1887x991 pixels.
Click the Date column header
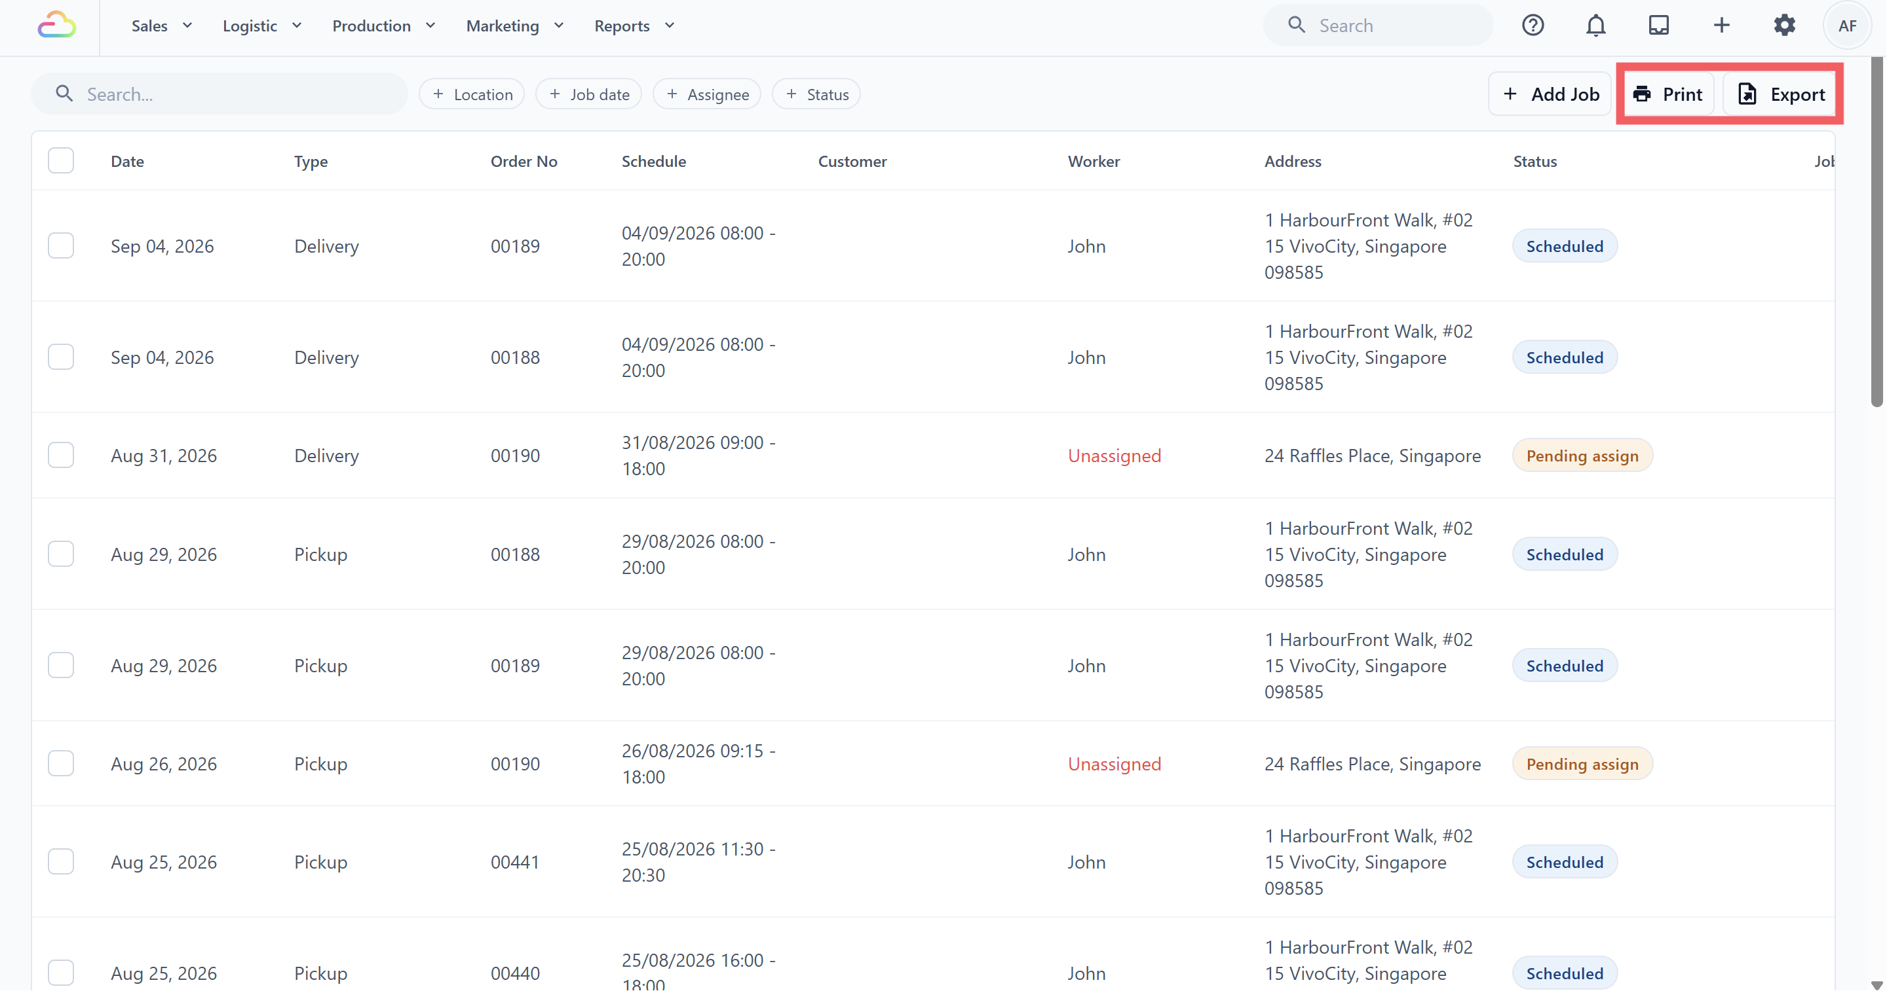click(128, 161)
